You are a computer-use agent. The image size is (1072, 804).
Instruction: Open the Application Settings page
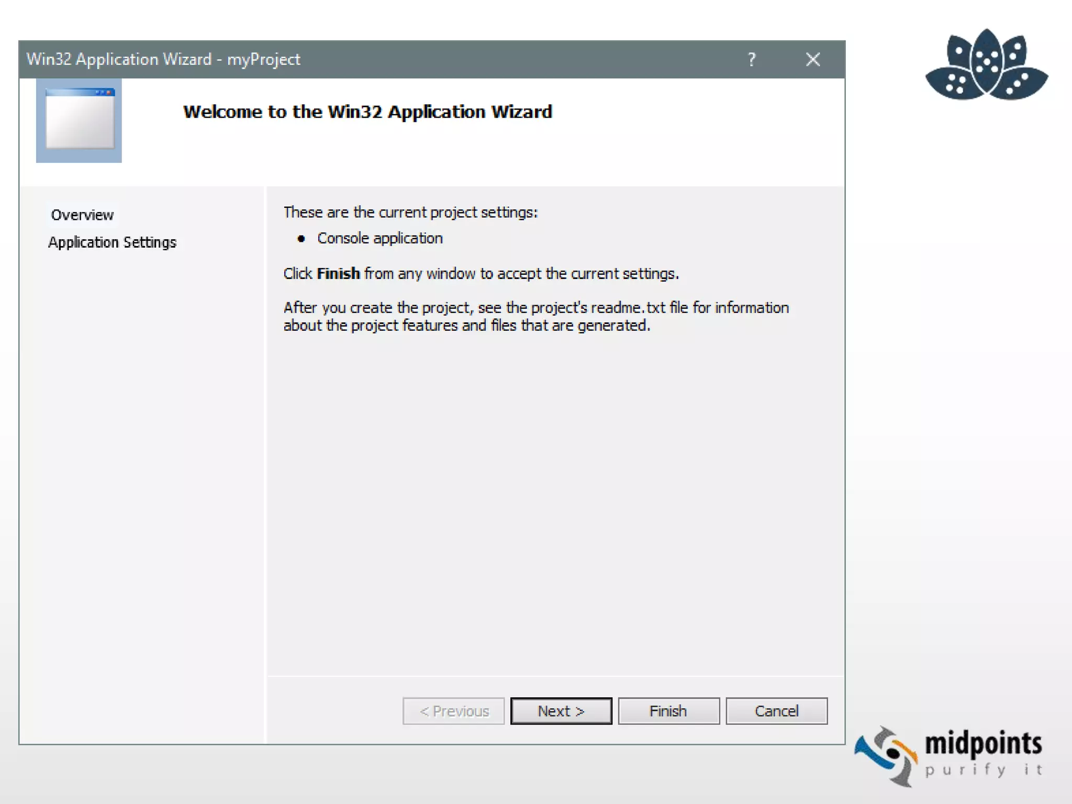tap(113, 242)
